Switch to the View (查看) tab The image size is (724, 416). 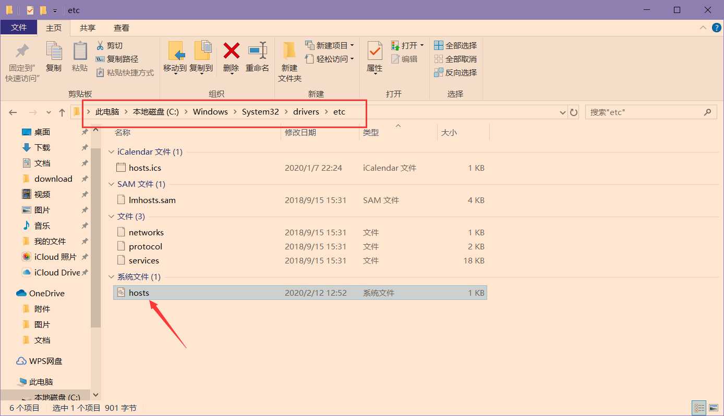click(122, 28)
